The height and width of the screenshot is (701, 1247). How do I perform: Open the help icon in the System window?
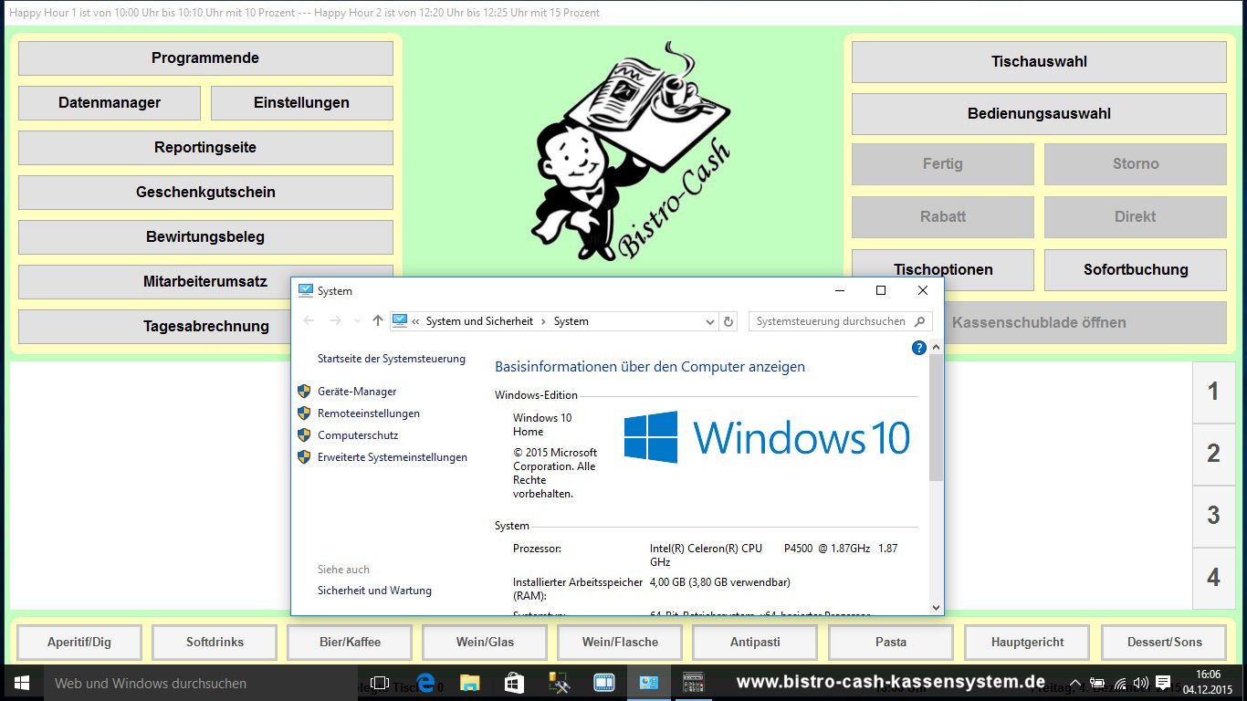pyautogui.click(x=919, y=348)
